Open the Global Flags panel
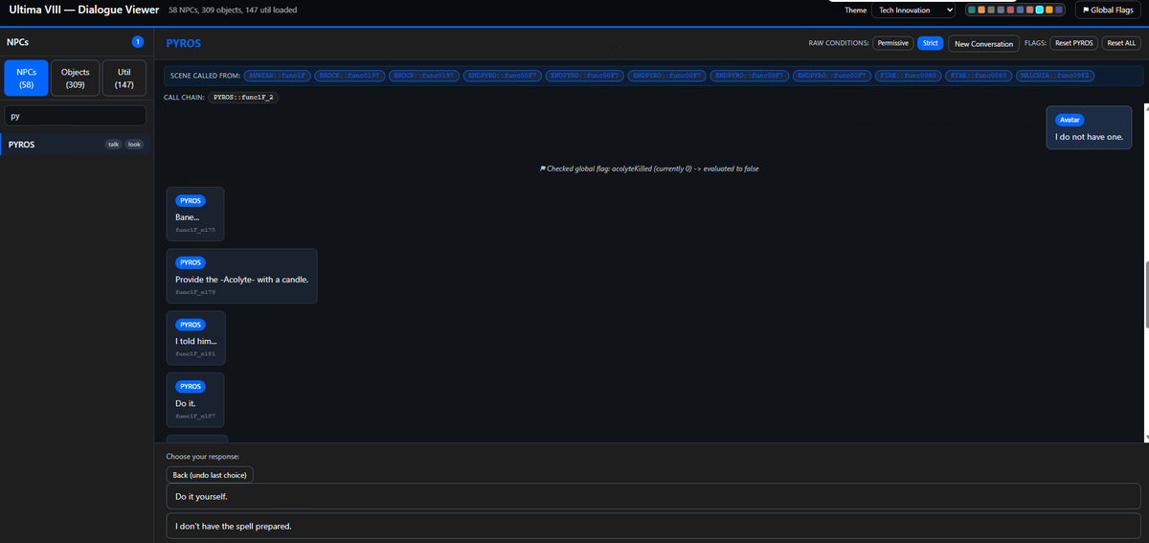The image size is (1149, 543). [x=1108, y=10]
